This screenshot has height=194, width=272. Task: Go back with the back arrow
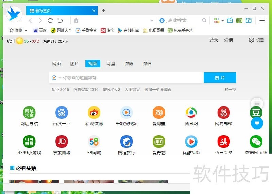(x=30, y=21)
